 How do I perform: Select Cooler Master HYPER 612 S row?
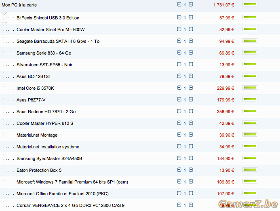coord(140,123)
